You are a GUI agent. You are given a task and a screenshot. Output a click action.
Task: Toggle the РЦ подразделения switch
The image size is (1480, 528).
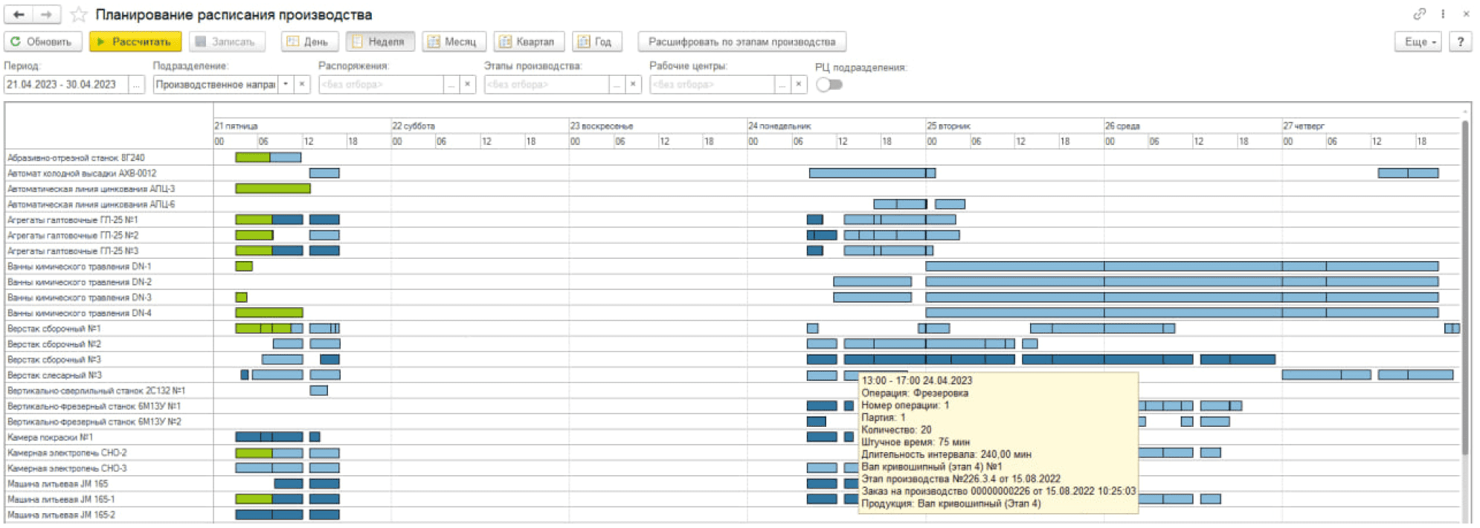[829, 85]
